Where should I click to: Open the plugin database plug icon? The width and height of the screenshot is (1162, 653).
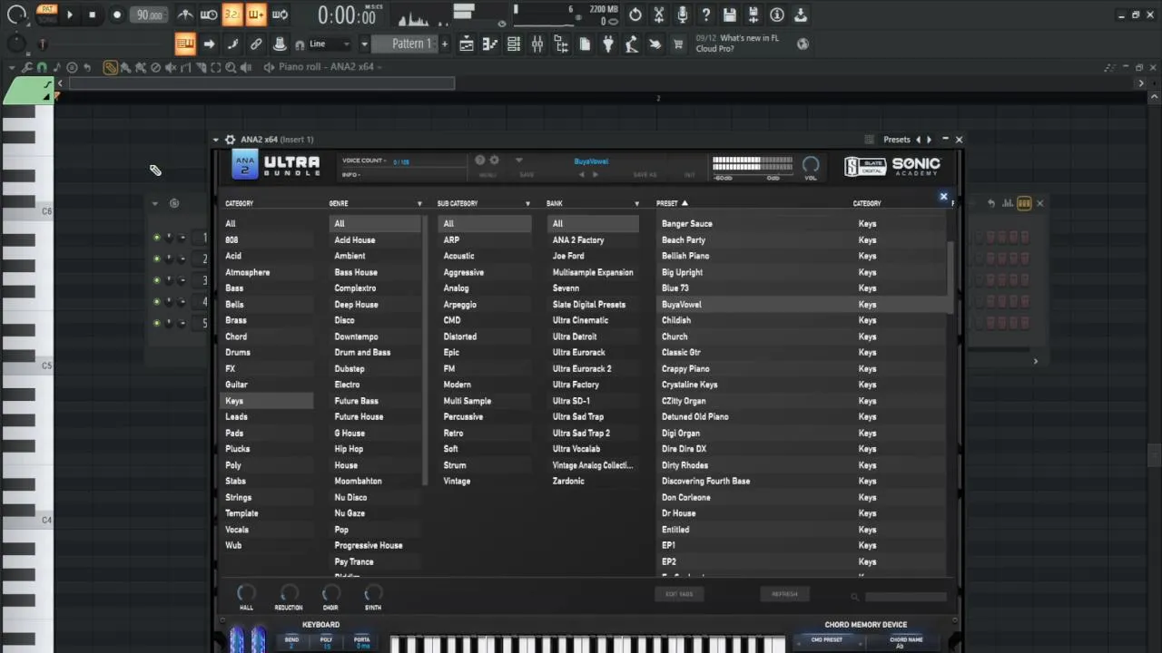(x=608, y=44)
